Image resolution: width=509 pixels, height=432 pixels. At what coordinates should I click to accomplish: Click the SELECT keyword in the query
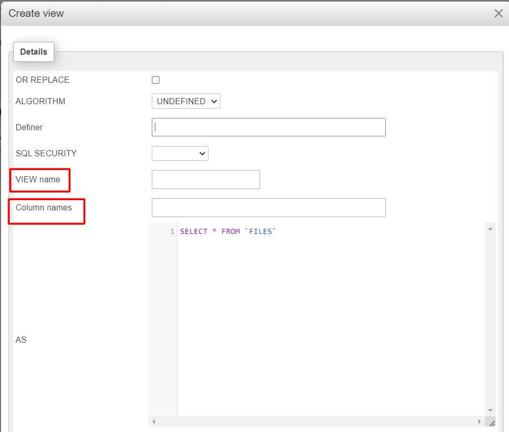pyautogui.click(x=194, y=231)
